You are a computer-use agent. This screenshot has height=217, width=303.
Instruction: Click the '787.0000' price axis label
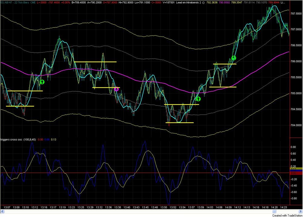click(296, 29)
